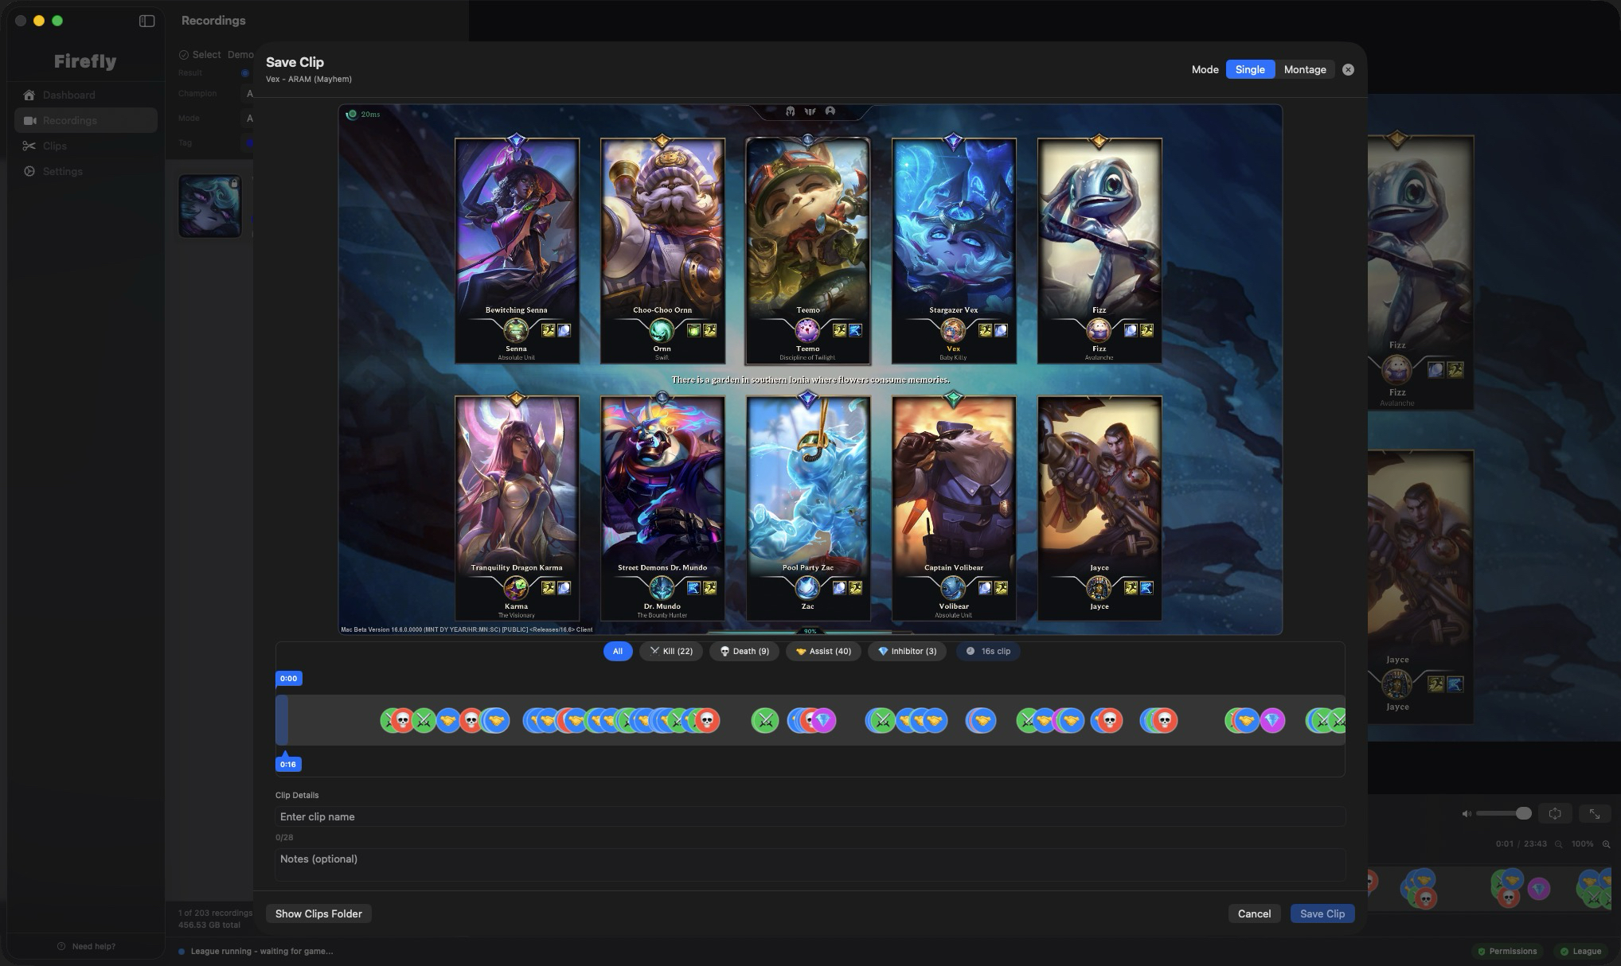Open Clips in the sidebar
Image resolution: width=1621 pixels, height=966 pixels.
[86, 146]
